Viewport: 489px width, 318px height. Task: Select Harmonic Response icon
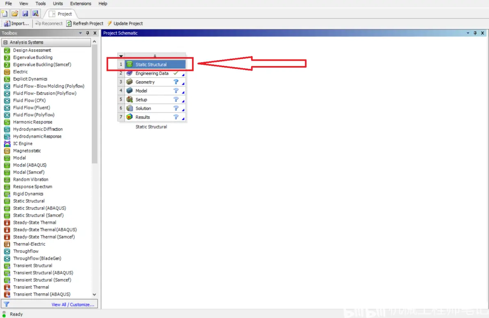[x=7, y=122]
